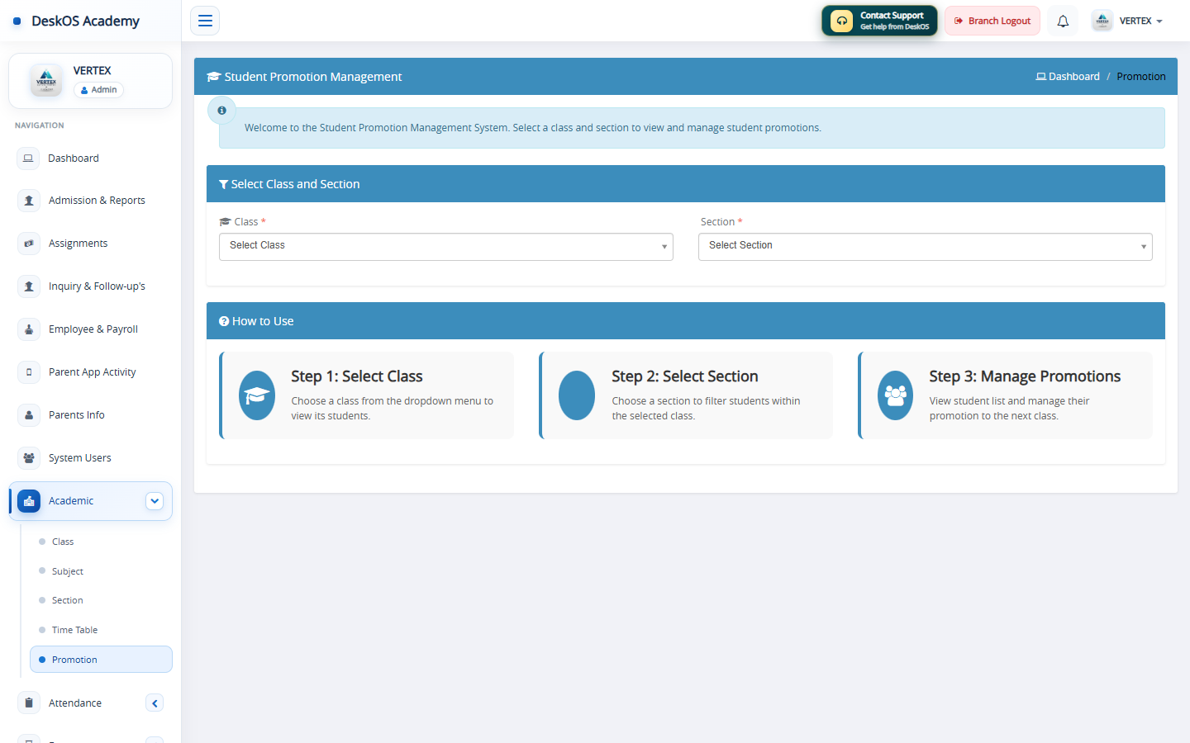The image size is (1190, 743).
Task: Collapse the Academic menu chevron
Action: pos(155,501)
